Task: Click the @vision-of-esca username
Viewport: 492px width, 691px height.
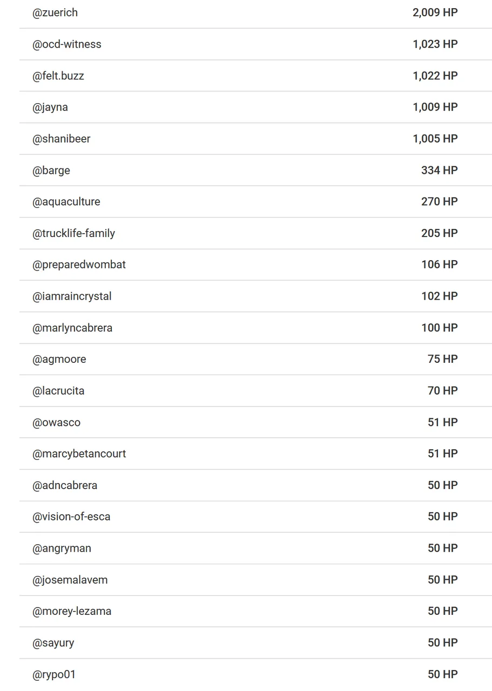Action: pos(72,517)
